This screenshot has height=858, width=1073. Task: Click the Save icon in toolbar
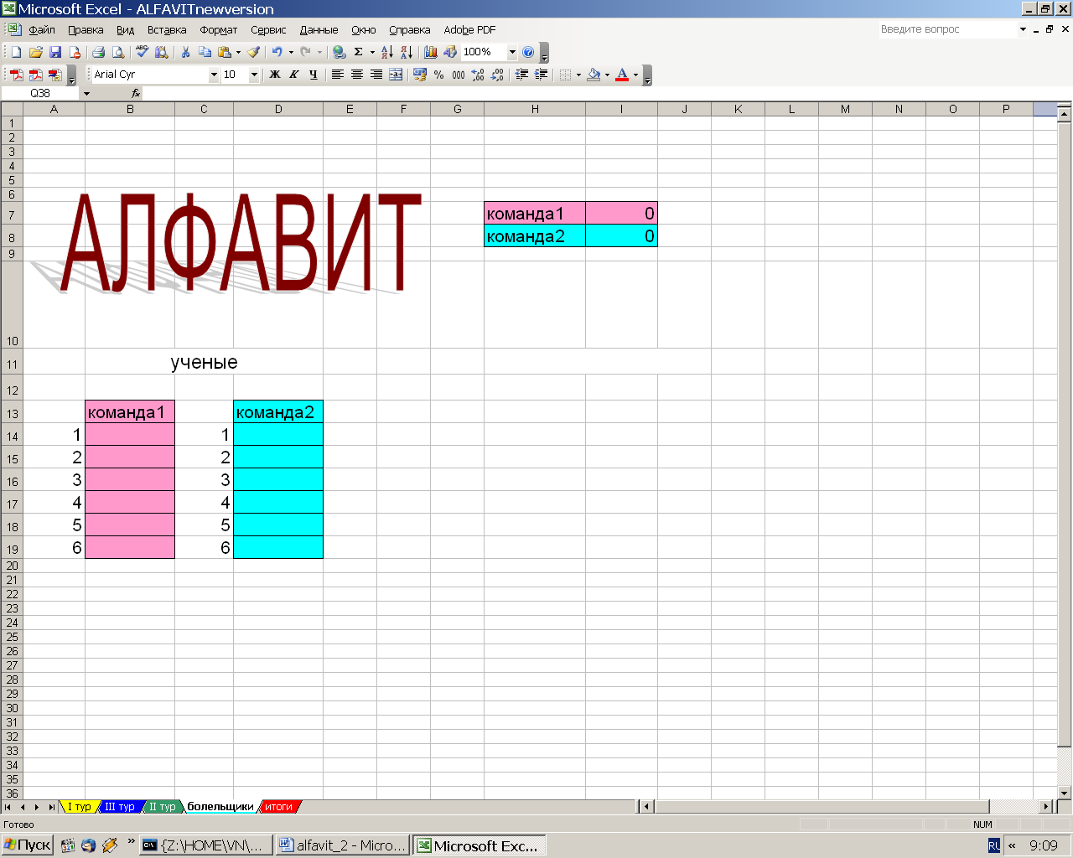click(55, 52)
